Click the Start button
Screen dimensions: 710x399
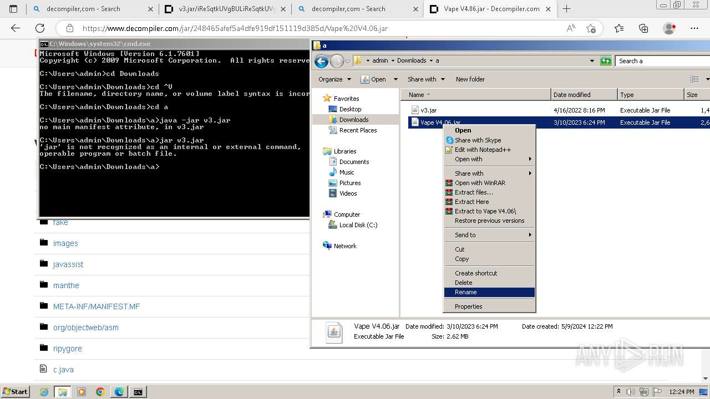pyautogui.click(x=15, y=392)
